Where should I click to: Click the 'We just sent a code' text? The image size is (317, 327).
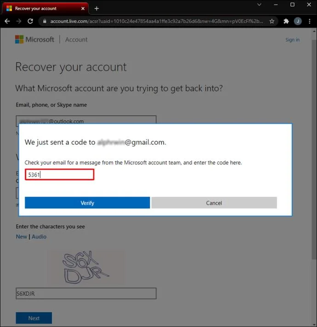pyautogui.click(x=96, y=142)
